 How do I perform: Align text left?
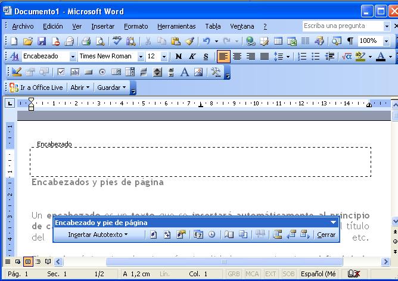pos(223,57)
